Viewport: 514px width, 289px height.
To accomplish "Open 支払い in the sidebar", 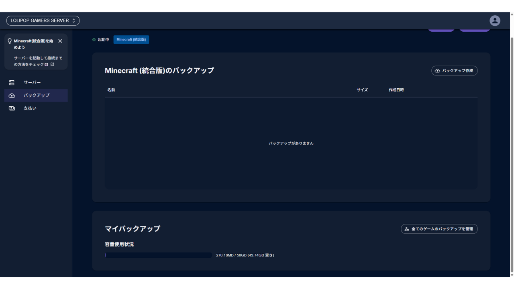I will (36, 108).
